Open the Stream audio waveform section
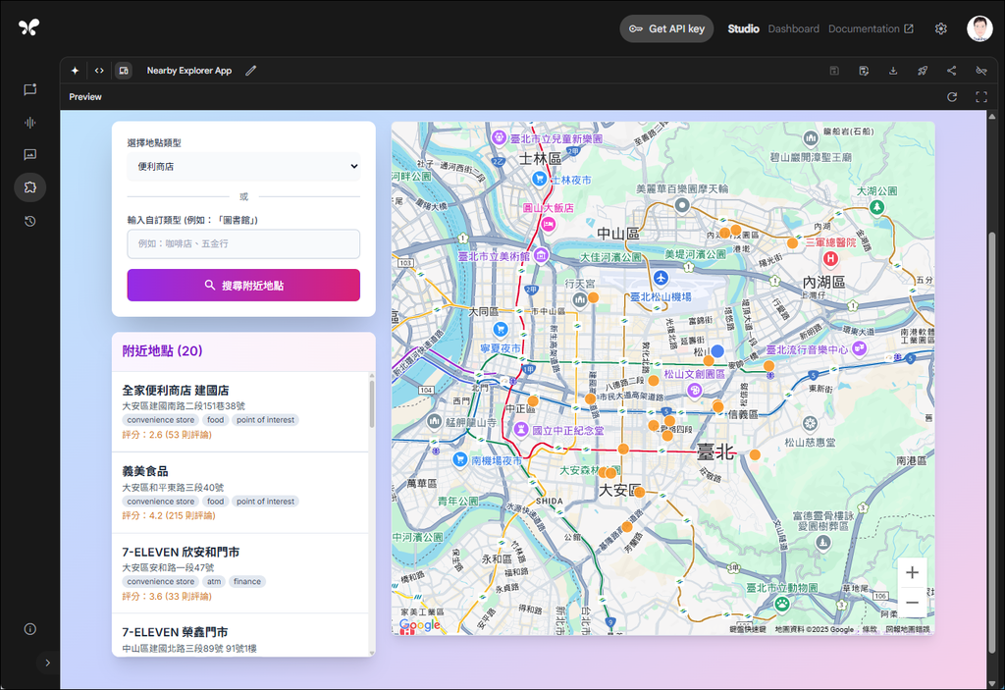Image resolution: width=1005 pixels, height=690 pixels. point(30,123)
